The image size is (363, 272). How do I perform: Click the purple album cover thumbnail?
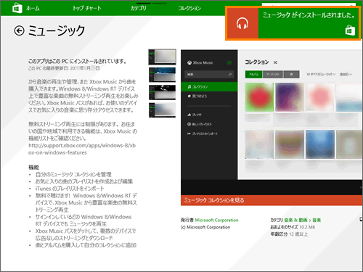click(x=290, y=97)
